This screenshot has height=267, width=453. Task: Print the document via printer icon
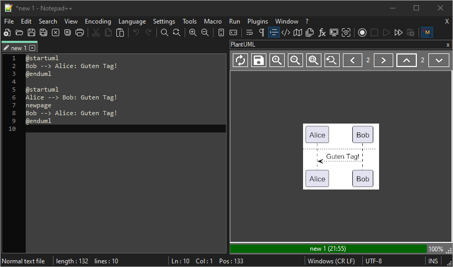point(80,32)
